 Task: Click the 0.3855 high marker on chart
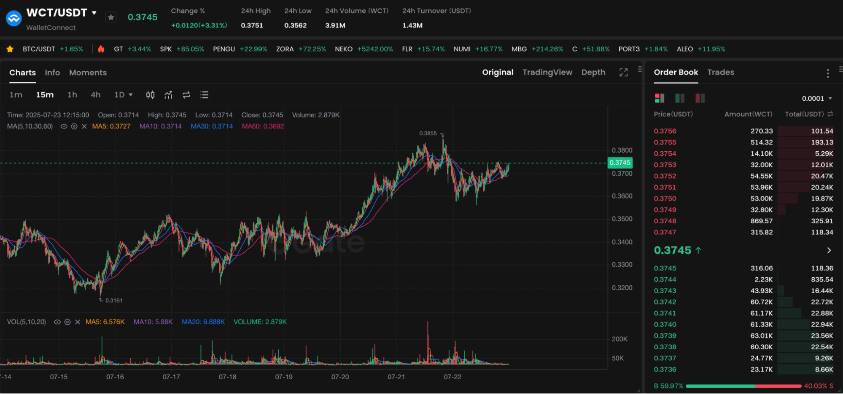tap(428, 134)
